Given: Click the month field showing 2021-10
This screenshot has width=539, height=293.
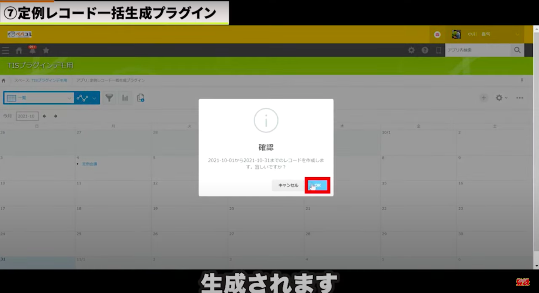Looking at the screenshot, I should click(x=27, y=116).
